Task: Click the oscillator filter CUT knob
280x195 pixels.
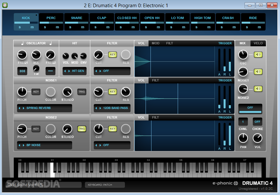Action: tap(98, 55)
